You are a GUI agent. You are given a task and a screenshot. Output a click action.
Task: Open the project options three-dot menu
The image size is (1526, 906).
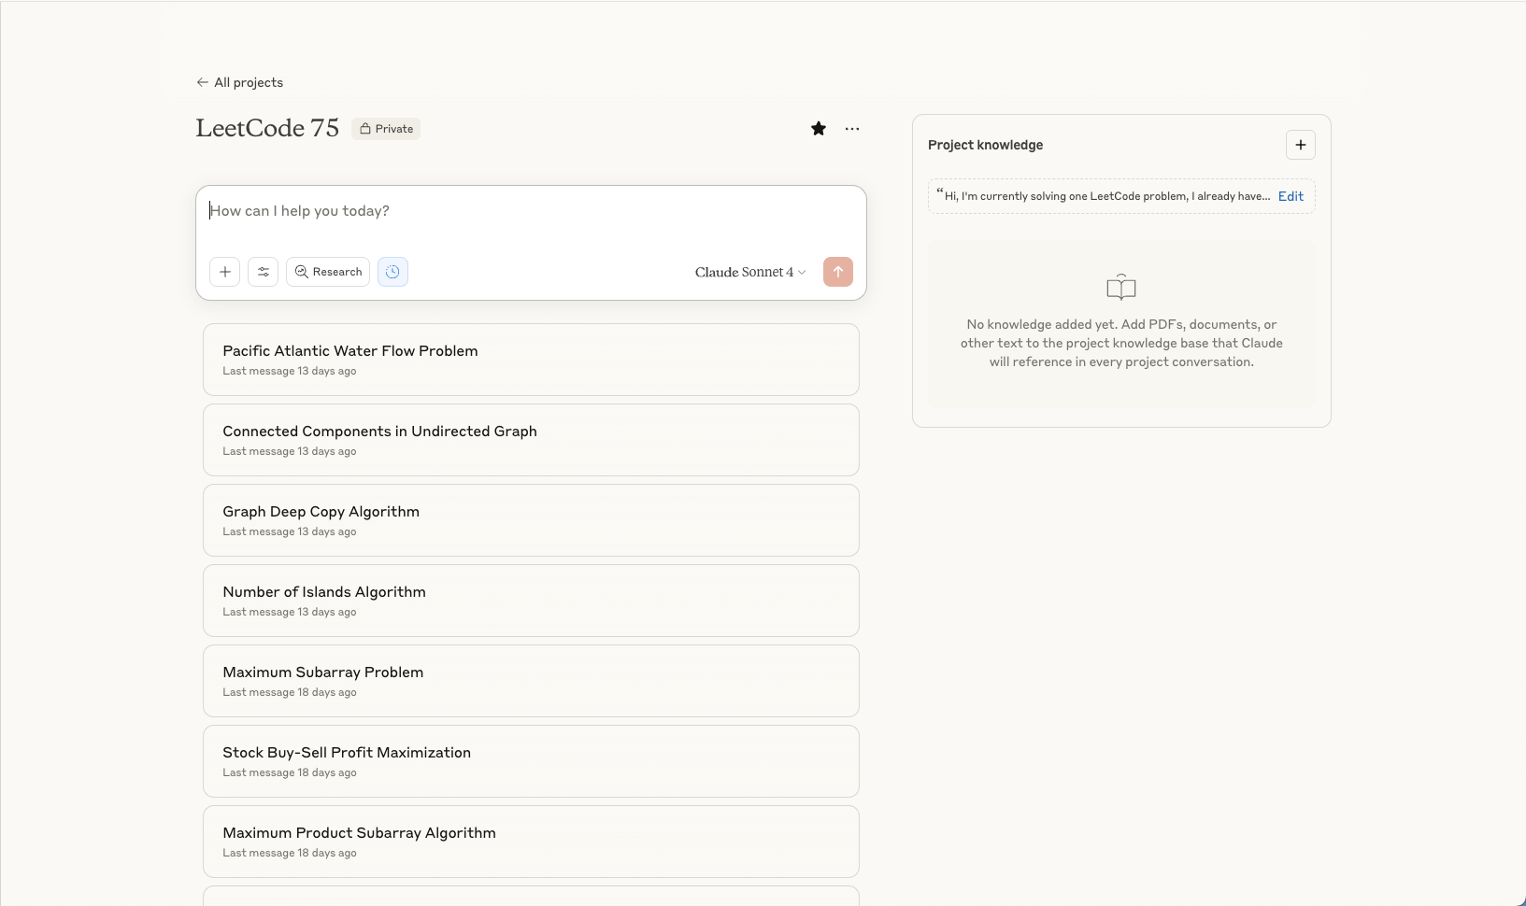[852, 129]
